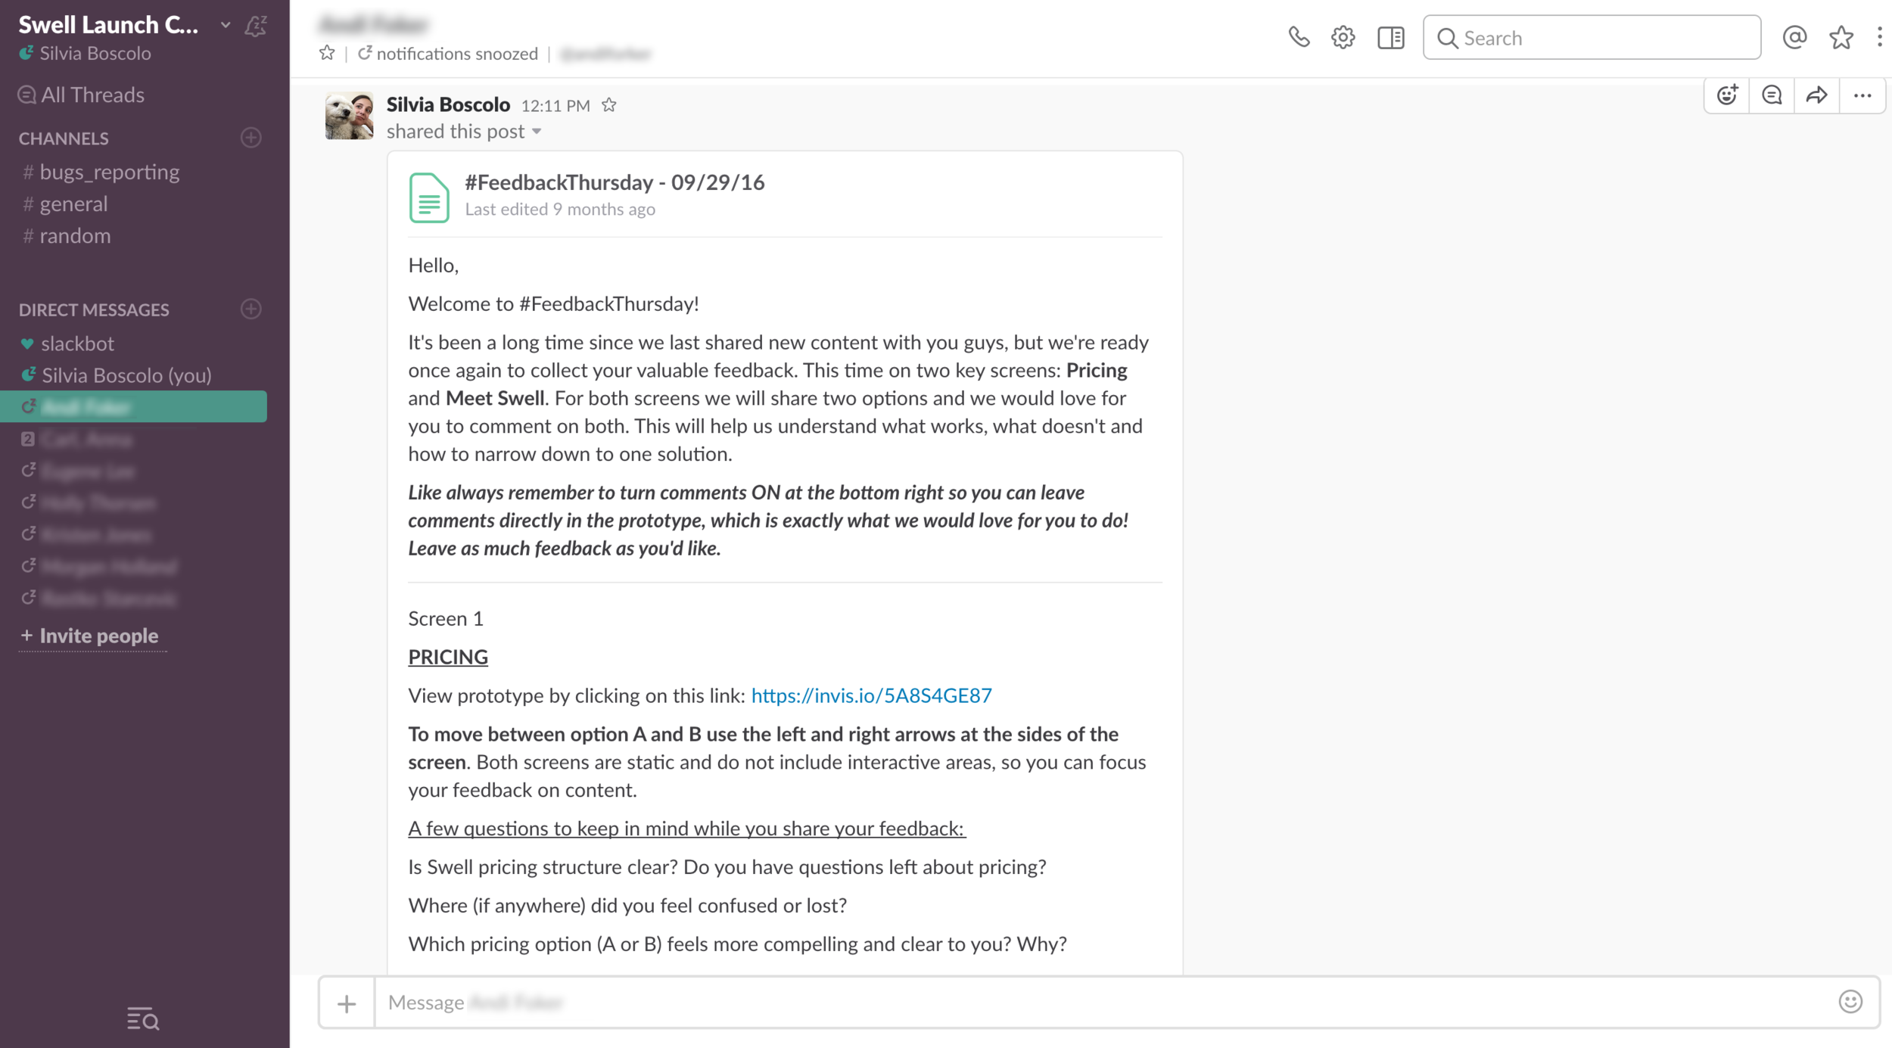This screenshot has width=1892, height=1048.
Task: Click 'Last edited 9 months ago' text
Action: coord(560,209)
